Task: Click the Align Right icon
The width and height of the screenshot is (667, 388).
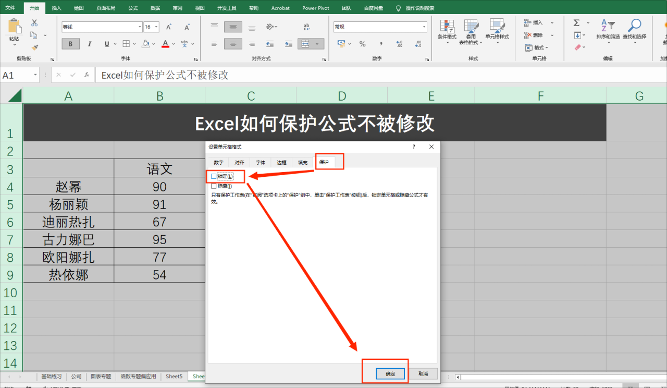Action: click(252, 44)
